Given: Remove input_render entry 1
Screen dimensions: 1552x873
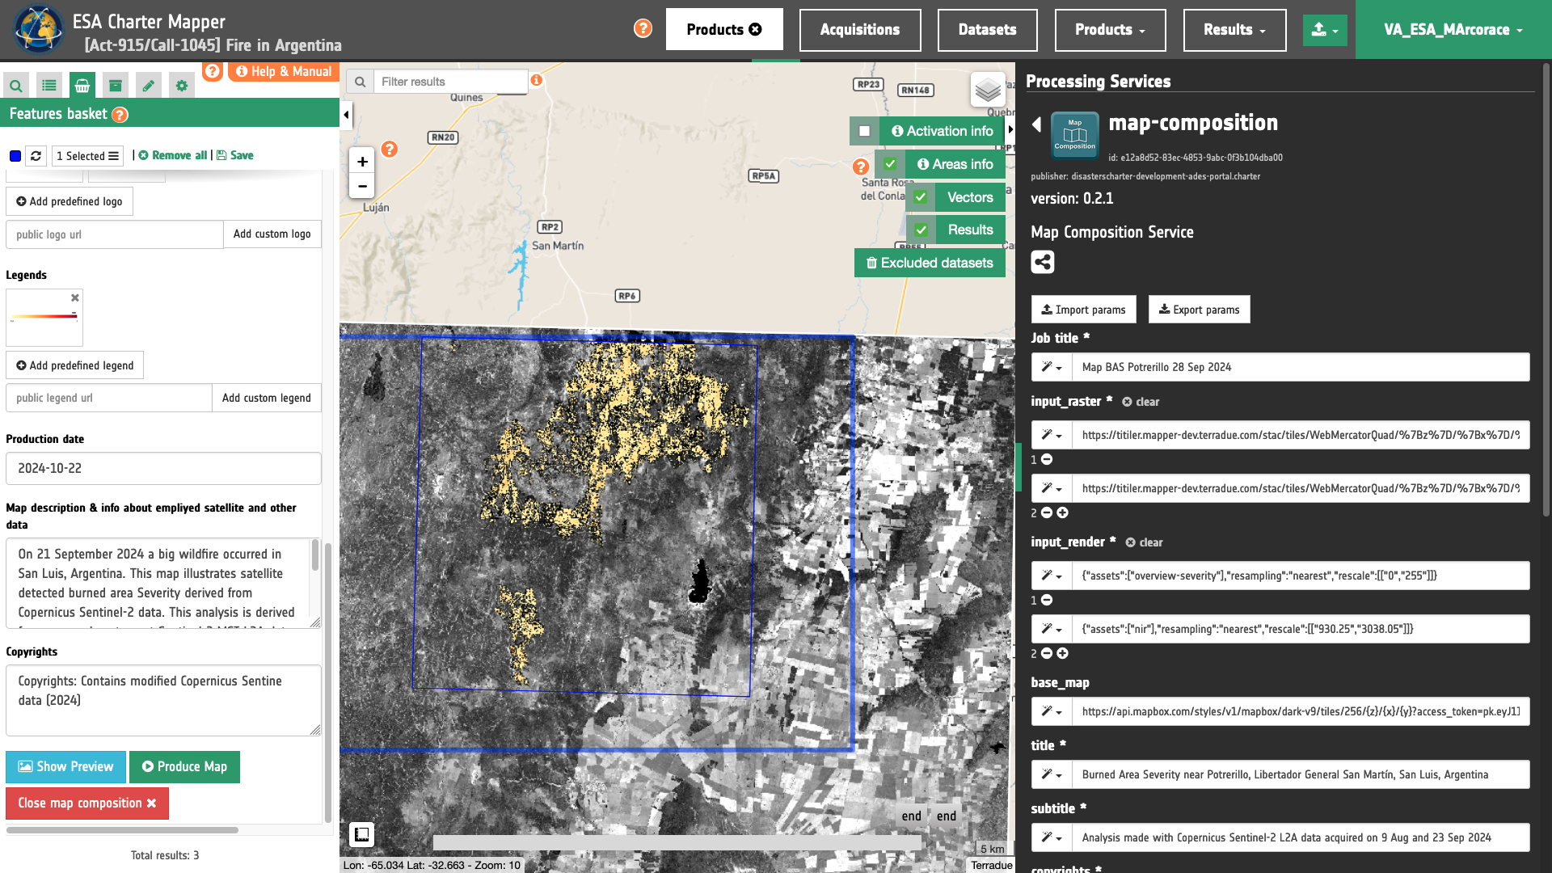Looking at the screenshot, I should 1047,600.
